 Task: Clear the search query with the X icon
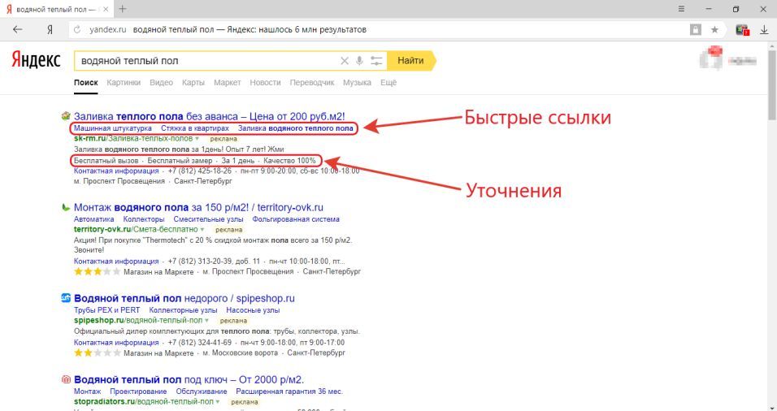[x=345, y=61]
